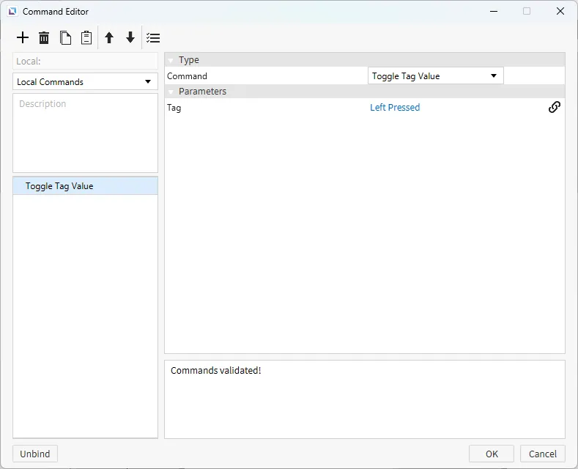Confirm with the OK button
Viewport: 578px width, 469px height.
(491, 454)
